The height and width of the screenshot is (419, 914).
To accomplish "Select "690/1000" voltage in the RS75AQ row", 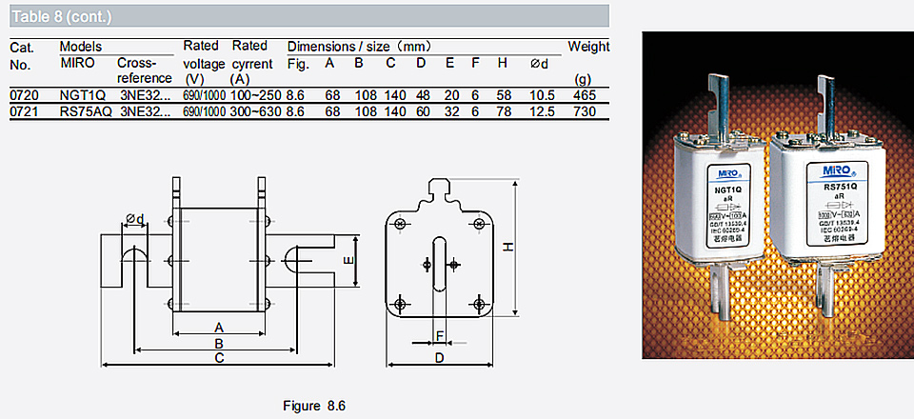I will (x=204, y=111).
